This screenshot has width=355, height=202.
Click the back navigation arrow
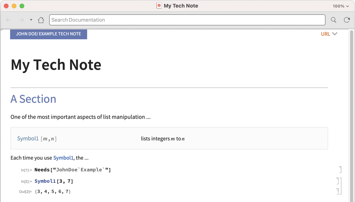[9, 20]
